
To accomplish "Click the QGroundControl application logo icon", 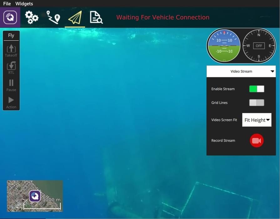I will tap(10, 17).
